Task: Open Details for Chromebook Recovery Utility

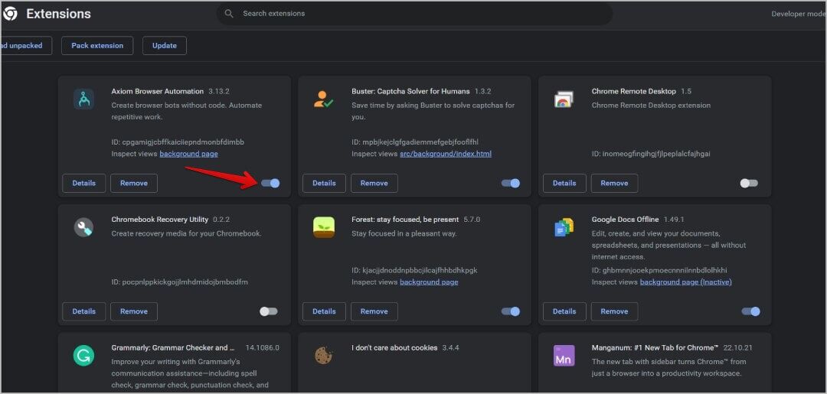Action: click(84, 311)
